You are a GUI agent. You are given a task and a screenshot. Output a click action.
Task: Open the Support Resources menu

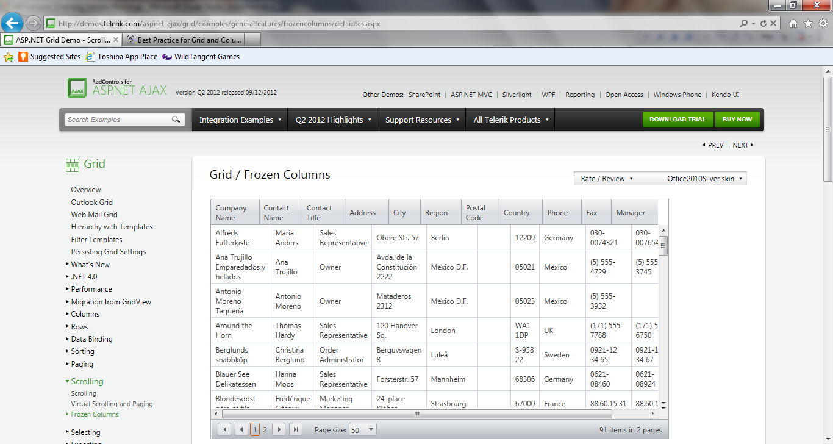[x=422, y=120]
